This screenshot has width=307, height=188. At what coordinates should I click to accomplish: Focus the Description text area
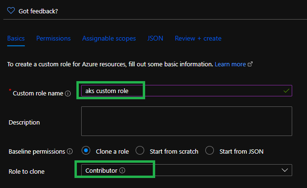(x=187, y=121)
